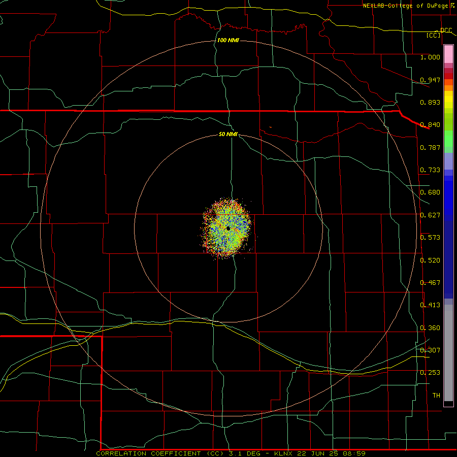Pick the bright green color bar segment
457x457 pixels.
click(x=448, y=139)
